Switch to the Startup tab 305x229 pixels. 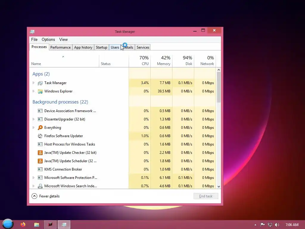coord(101,47)
